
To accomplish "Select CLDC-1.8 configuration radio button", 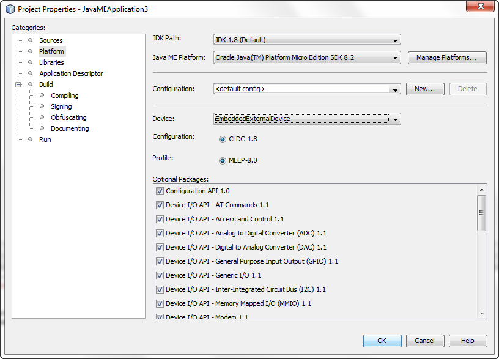I will click(x=223, y=139).
